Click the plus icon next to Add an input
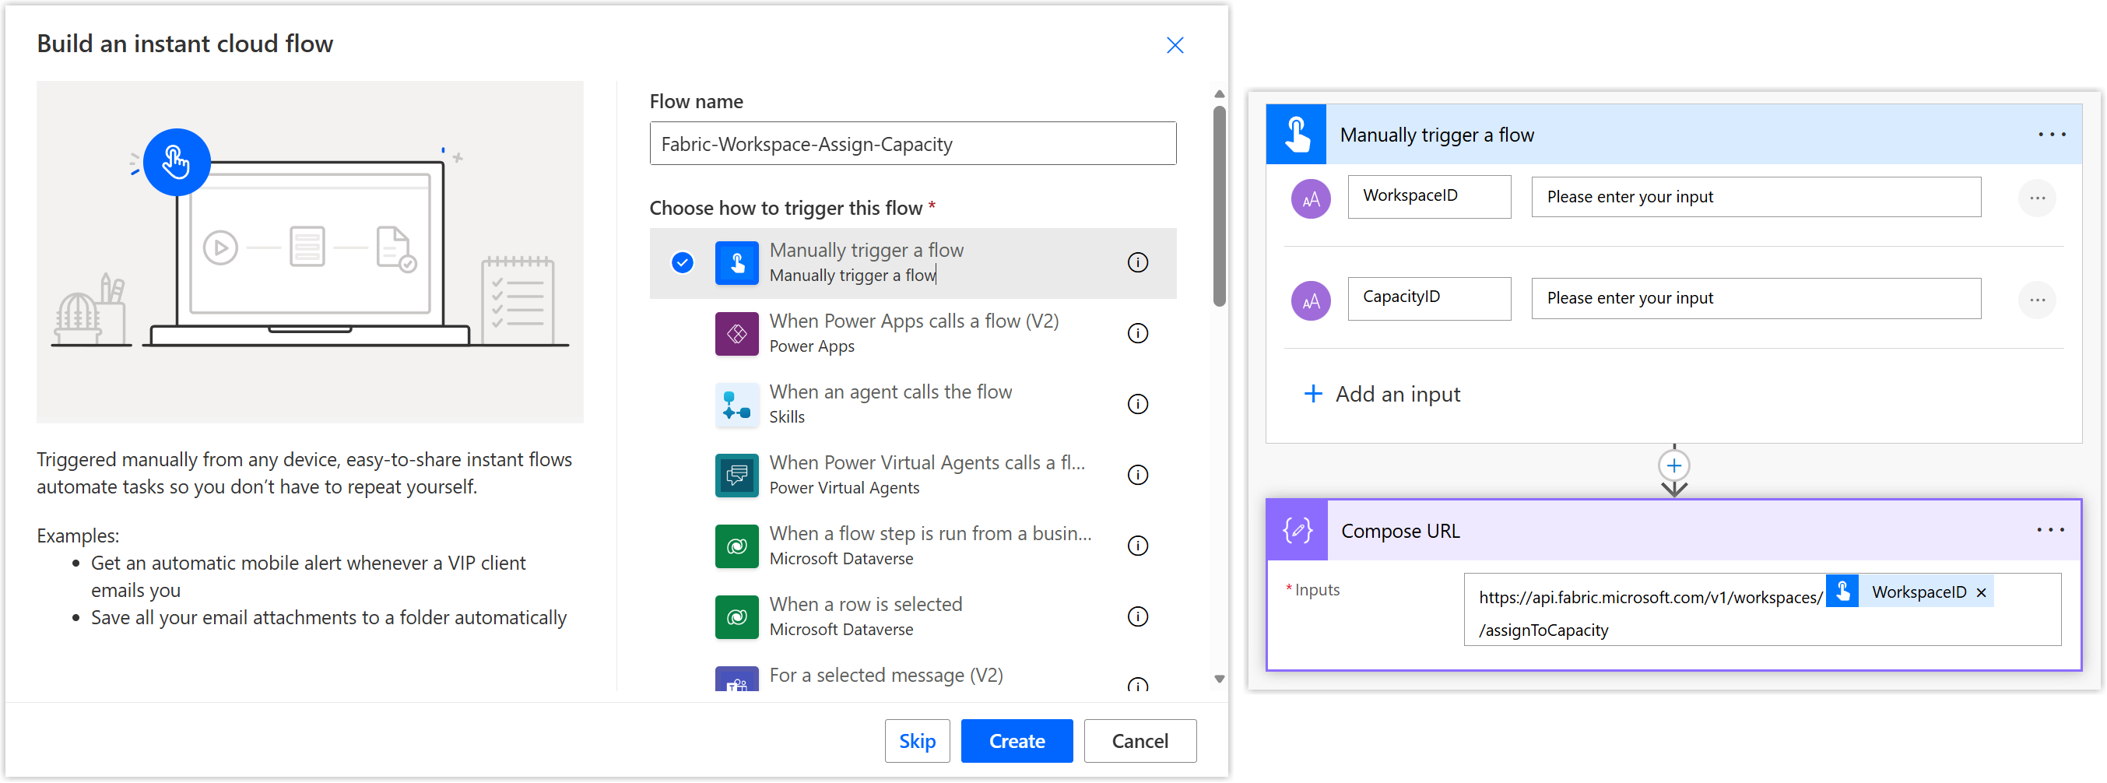The image size is (2107, 783). tap(1313, 394)
